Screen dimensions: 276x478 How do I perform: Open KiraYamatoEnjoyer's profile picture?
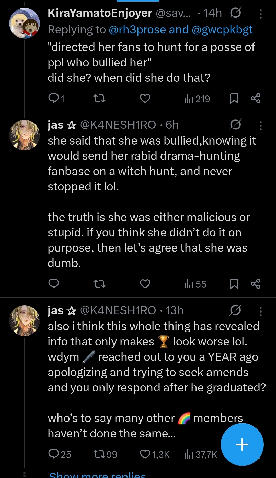click(25, 23)
